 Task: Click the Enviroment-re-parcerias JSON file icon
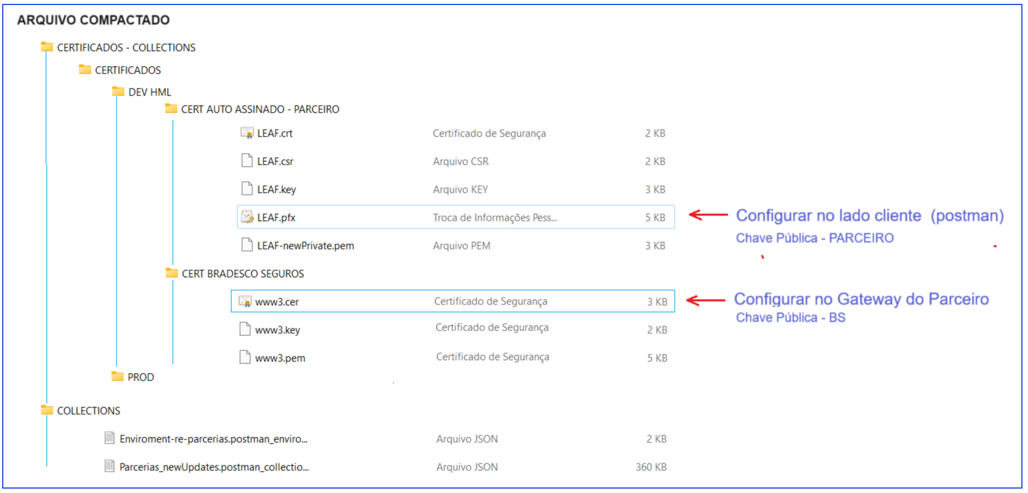[x=110, y=438]
